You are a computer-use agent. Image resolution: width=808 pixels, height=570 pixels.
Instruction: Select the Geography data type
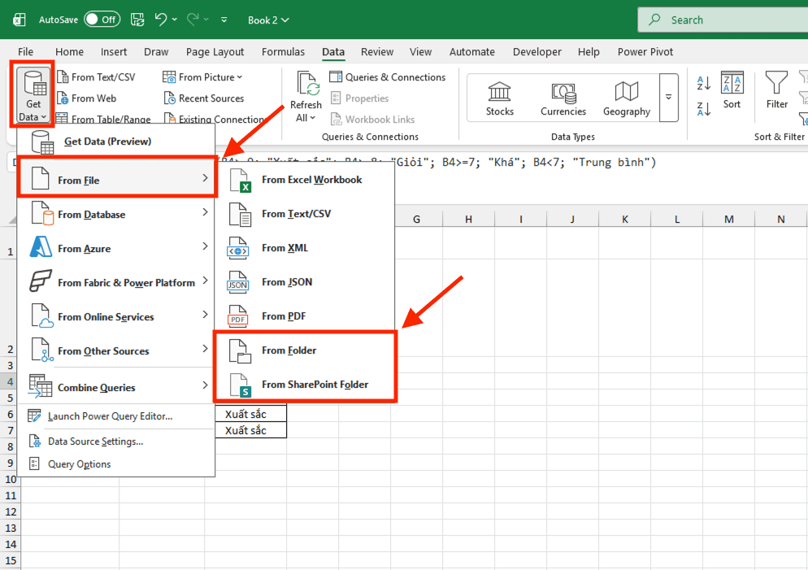point(626,99)
